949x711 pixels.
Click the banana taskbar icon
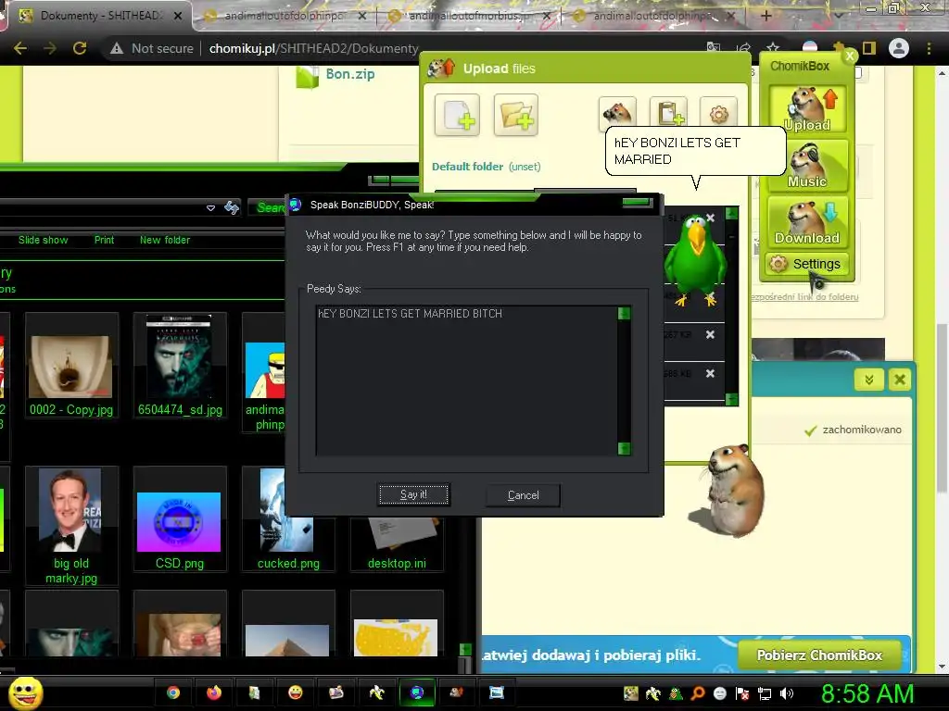pos(376,692)
